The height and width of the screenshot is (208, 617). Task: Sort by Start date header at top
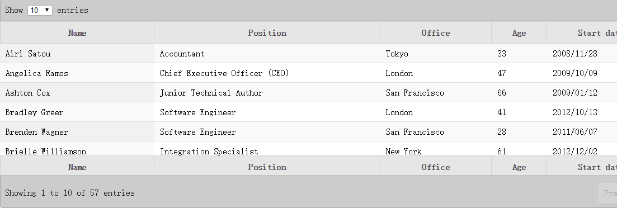582,32
